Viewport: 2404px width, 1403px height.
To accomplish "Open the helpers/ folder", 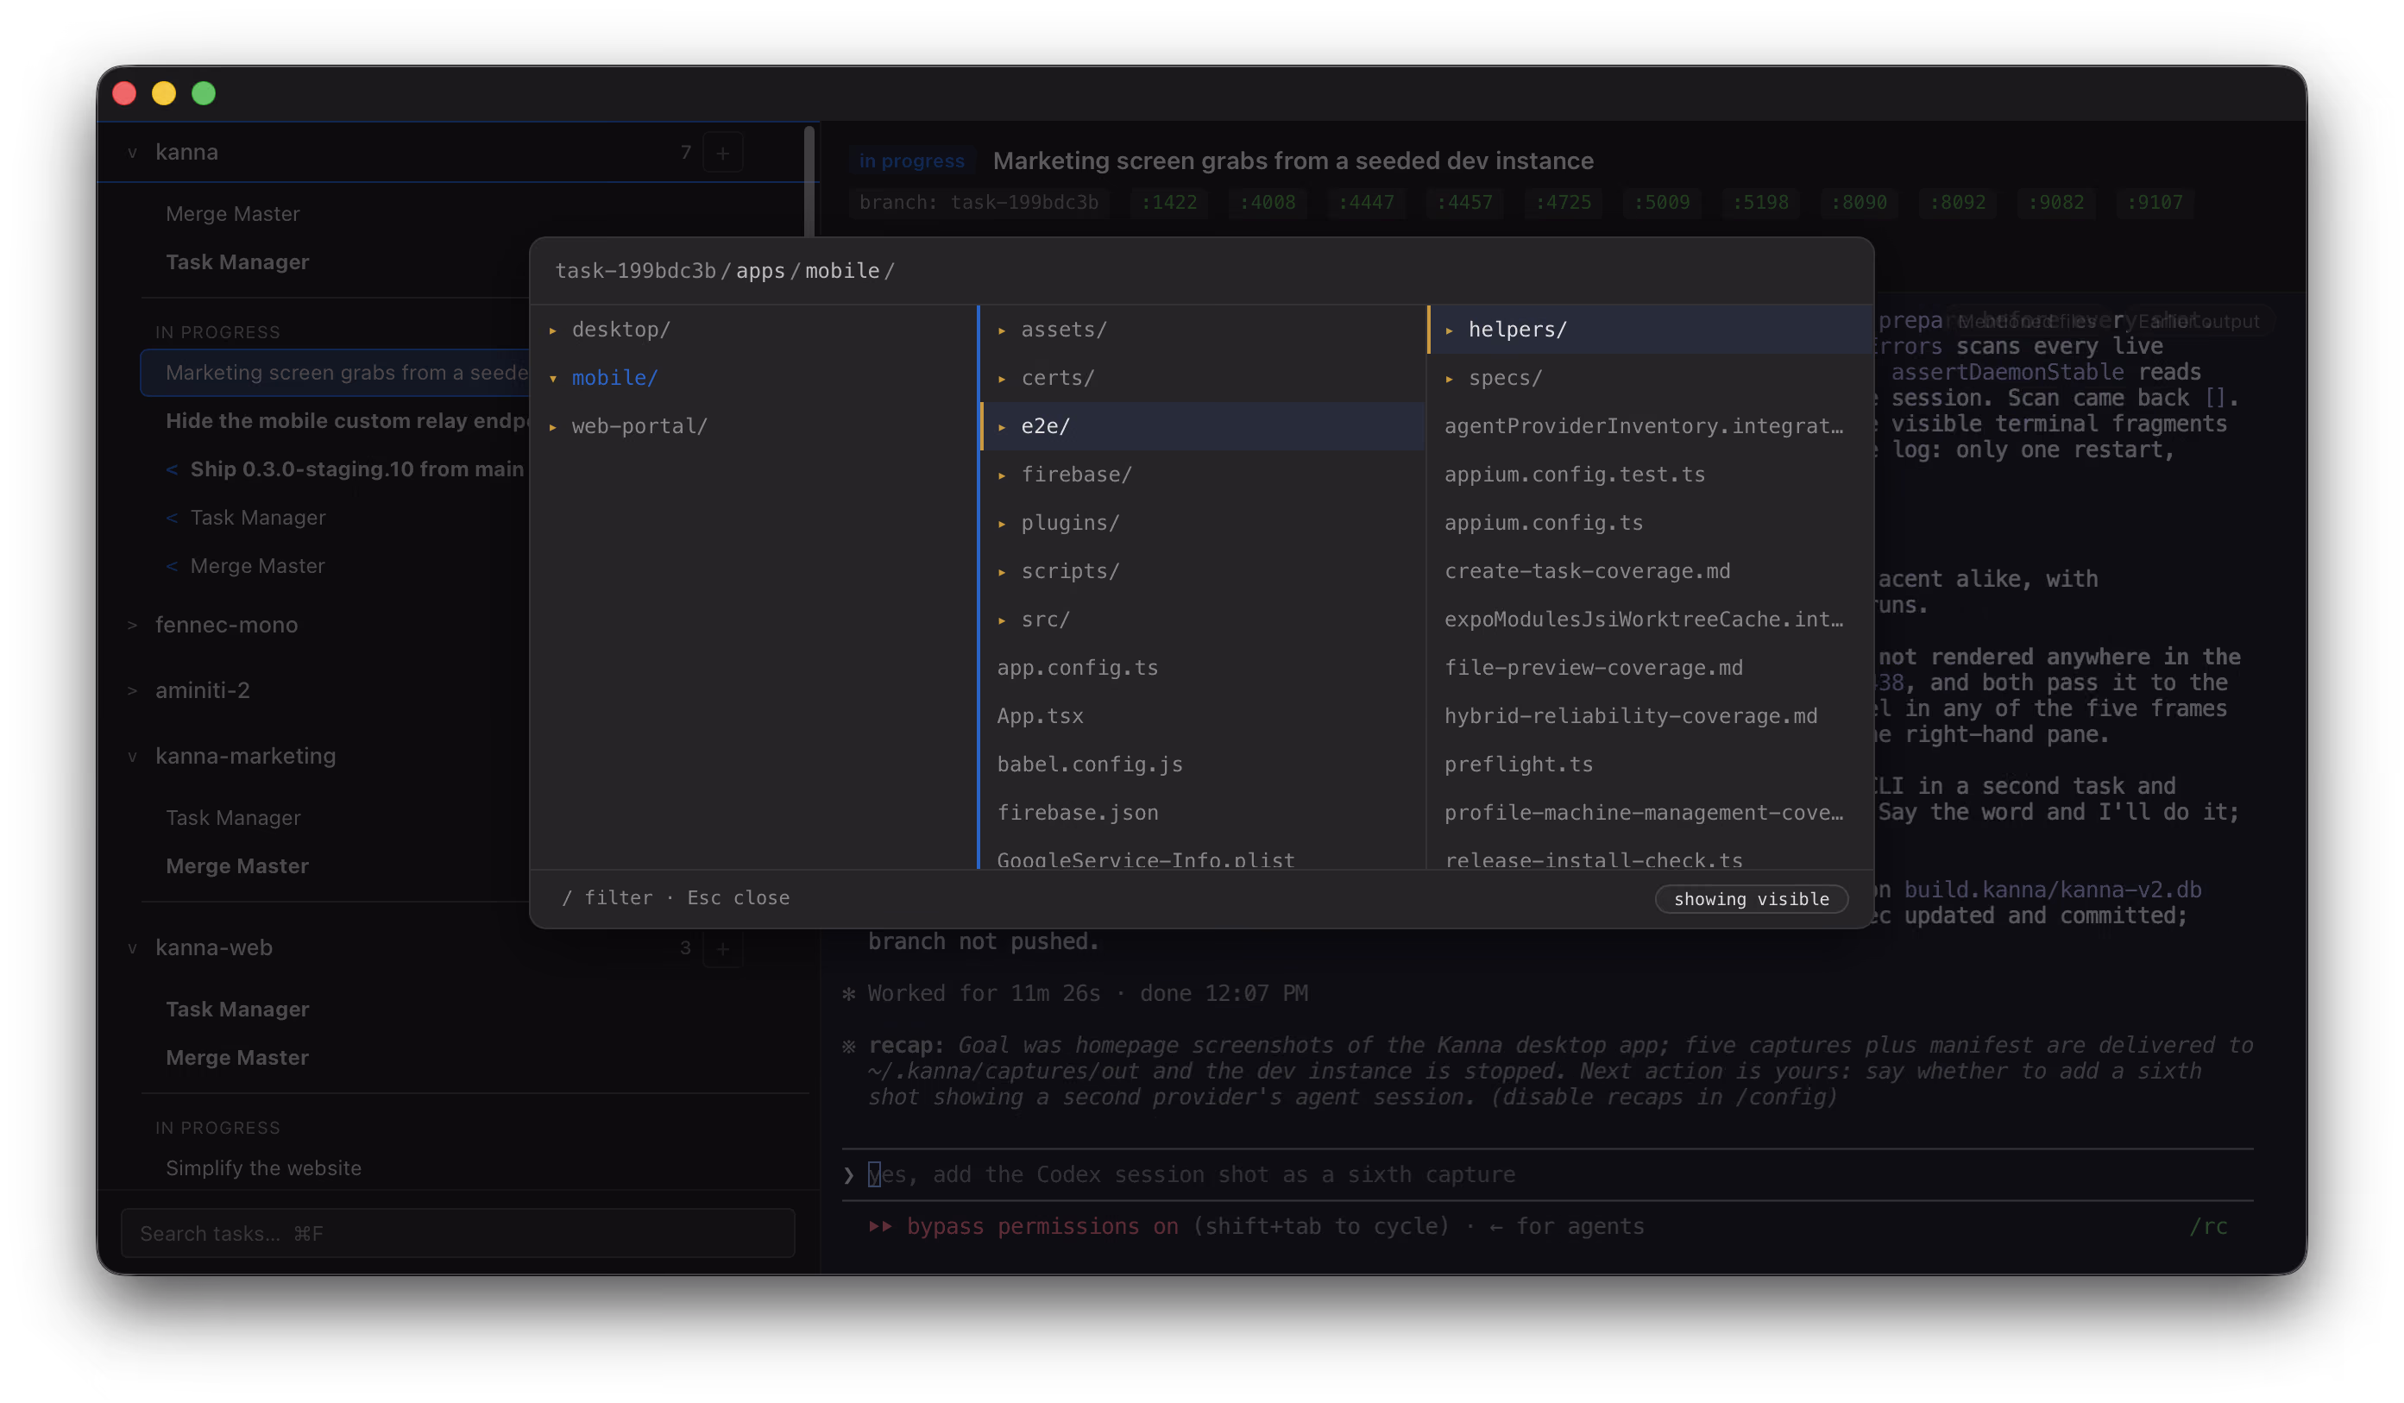I will click(1651, 329).
